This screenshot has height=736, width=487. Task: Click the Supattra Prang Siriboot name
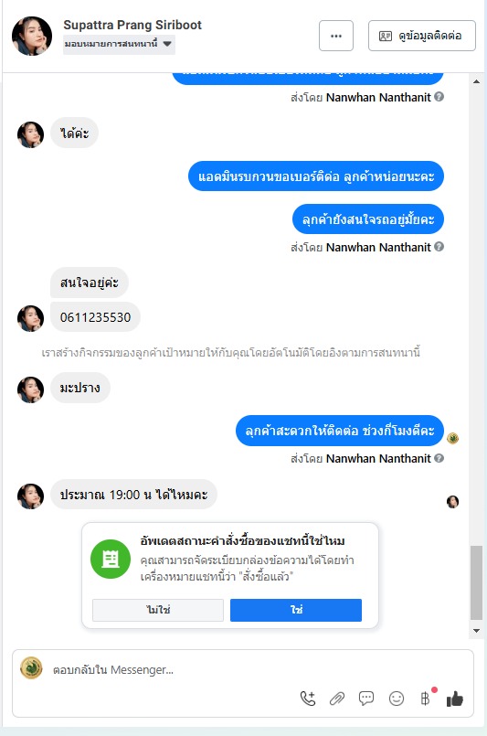132,25
